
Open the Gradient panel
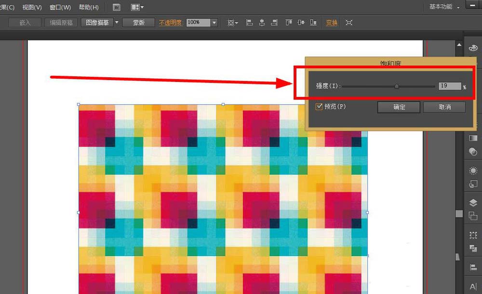[x=473, y=138]
